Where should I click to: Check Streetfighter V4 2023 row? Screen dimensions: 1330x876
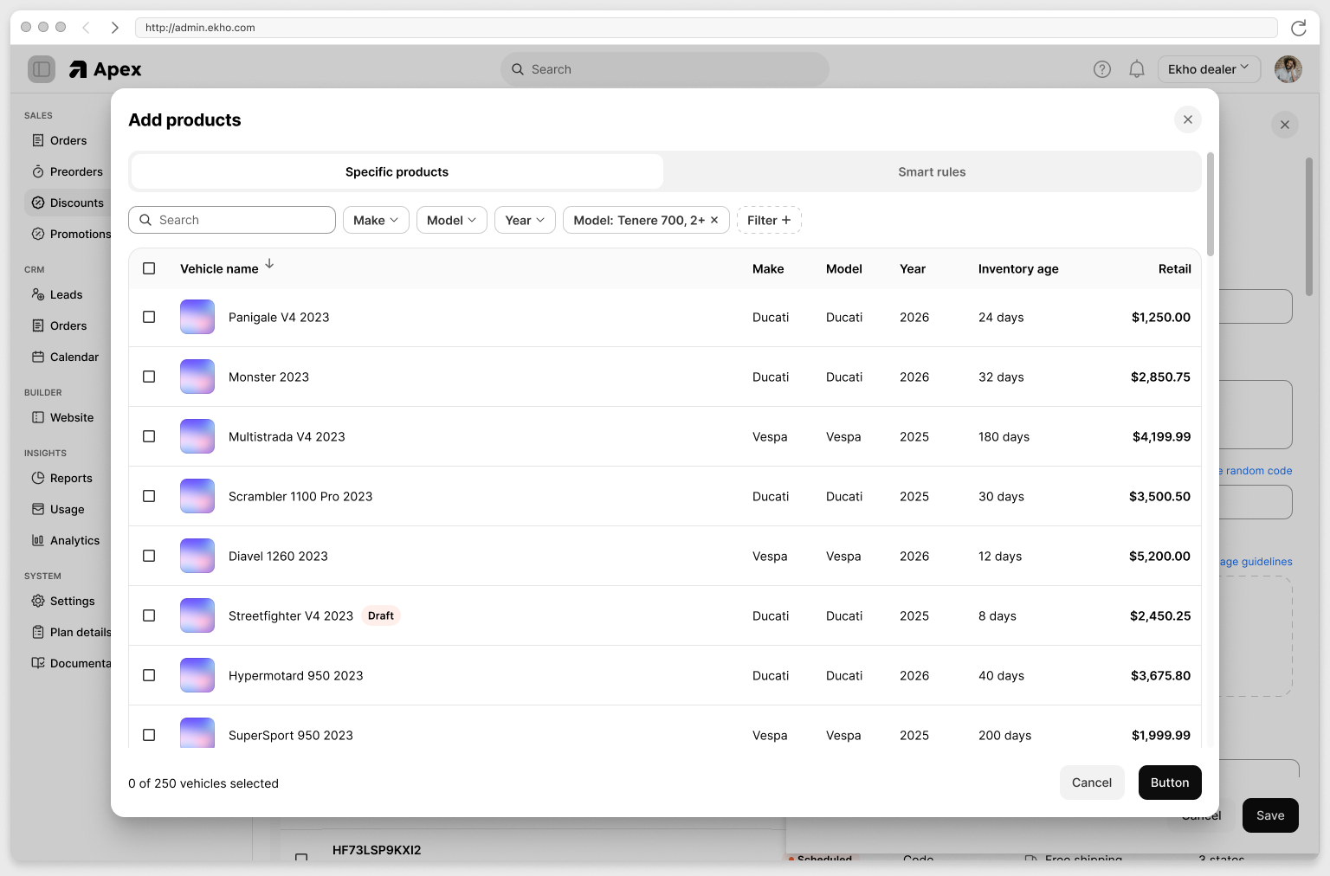click(149, 615)
